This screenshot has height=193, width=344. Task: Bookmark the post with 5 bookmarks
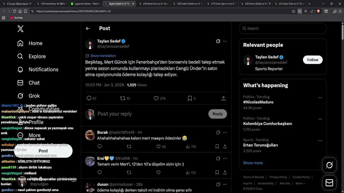coord(192,98)
